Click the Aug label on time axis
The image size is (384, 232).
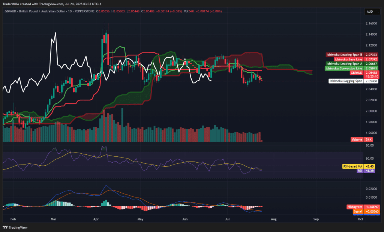pos(274,219)
